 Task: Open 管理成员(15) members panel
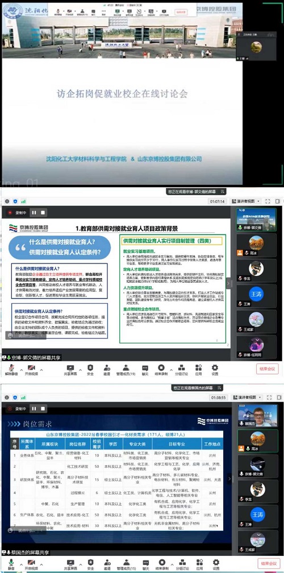(x=126, y=564)
